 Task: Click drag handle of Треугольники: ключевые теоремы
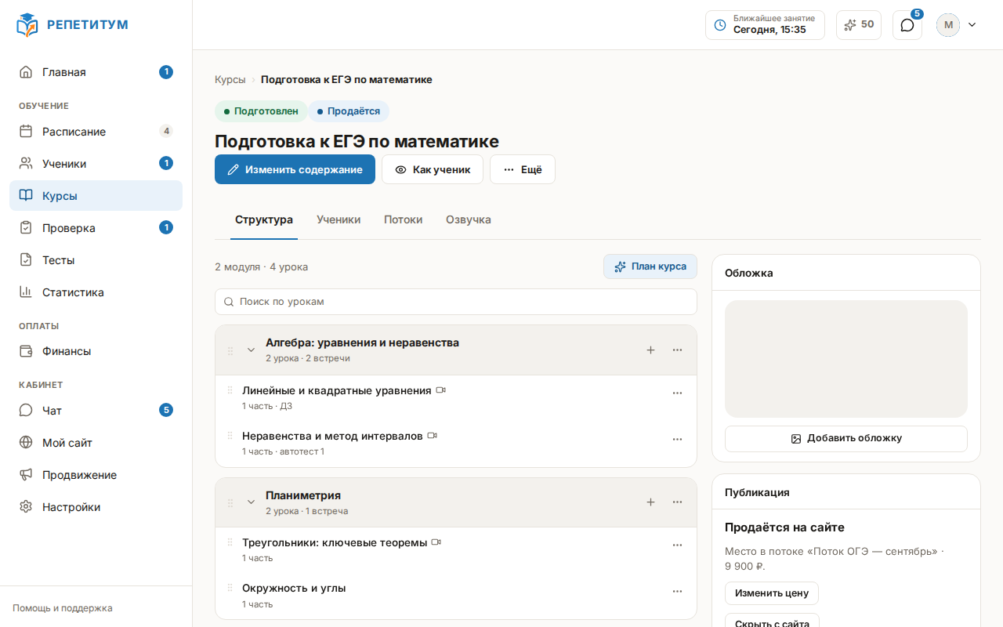[230, 542]
